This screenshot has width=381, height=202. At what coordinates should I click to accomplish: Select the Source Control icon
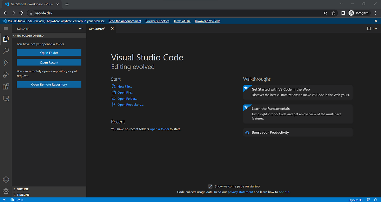6,63
